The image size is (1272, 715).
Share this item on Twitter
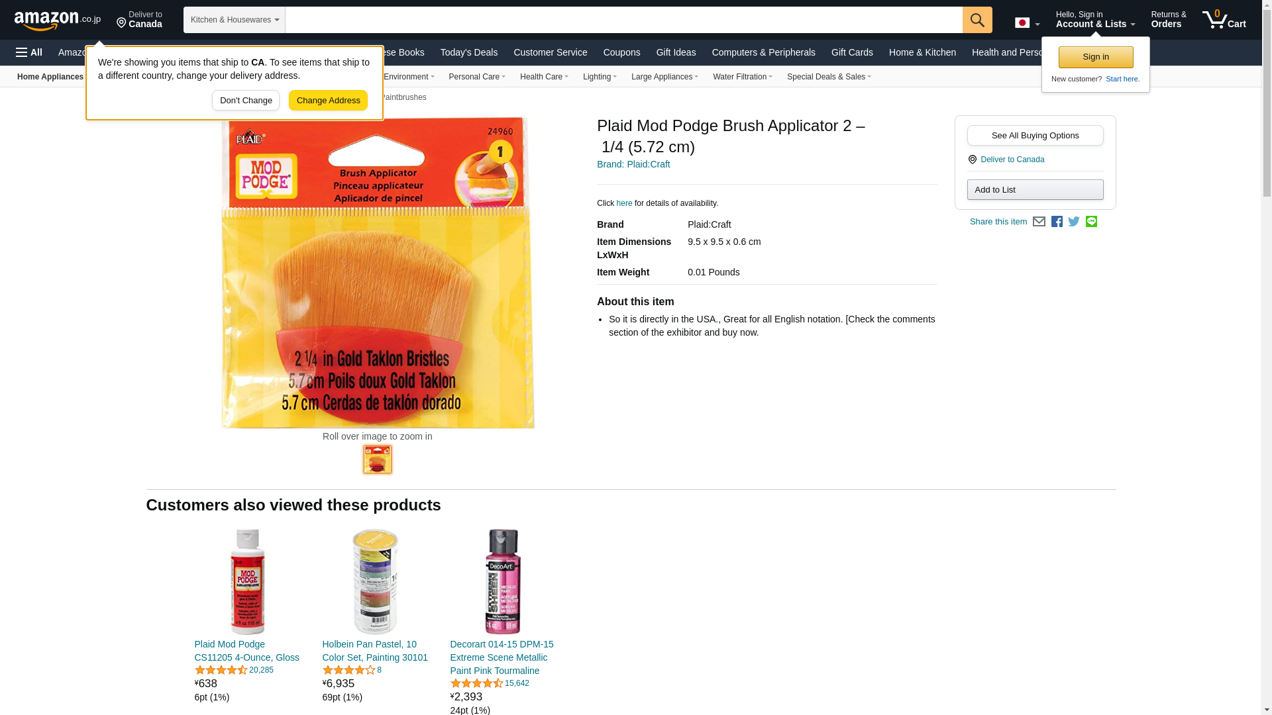[x=1074, y=222]
